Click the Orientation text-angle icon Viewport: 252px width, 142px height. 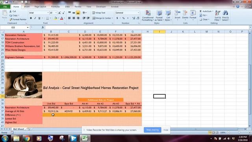(84, 13)
